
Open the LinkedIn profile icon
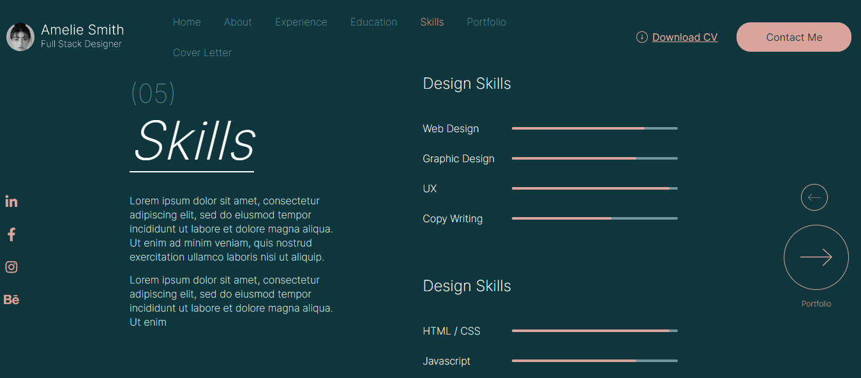click(x=11, y=201)
